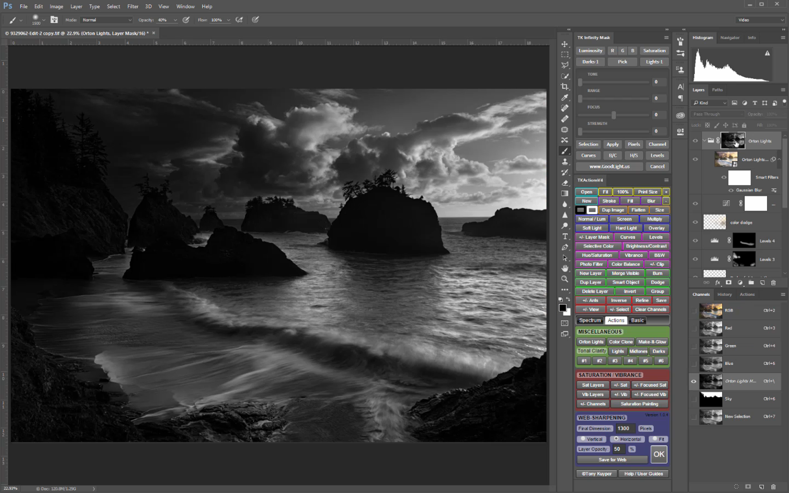Open the Kind filter dropdown in Layers
The height and width of the screenshot is (493, 789).
710,103
